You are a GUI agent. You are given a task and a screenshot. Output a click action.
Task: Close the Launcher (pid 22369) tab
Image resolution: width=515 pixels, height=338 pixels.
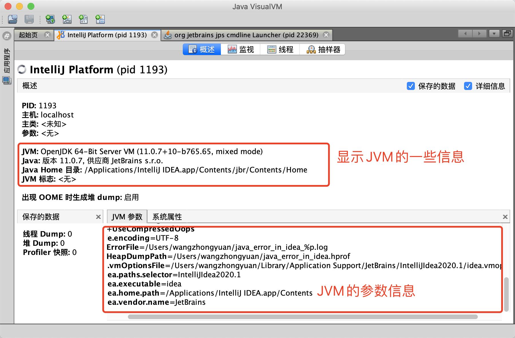pos(326,35)
